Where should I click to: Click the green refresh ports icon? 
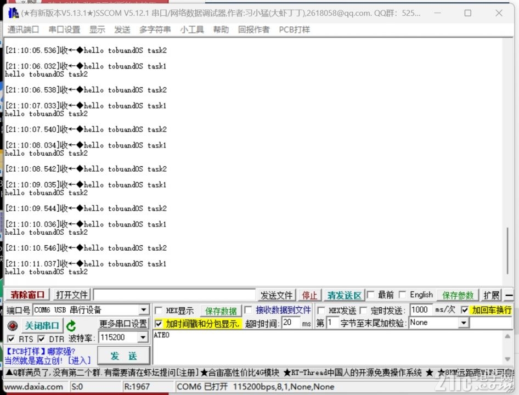[x=71, y=326]
